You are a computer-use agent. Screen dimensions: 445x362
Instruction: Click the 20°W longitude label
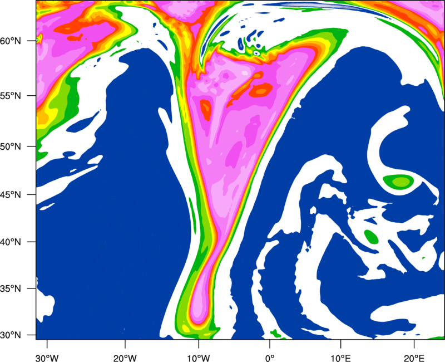click(x=125, y=358)
